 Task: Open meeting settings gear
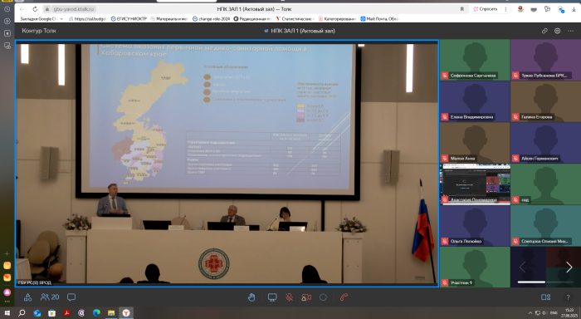[x=557, y=31]
